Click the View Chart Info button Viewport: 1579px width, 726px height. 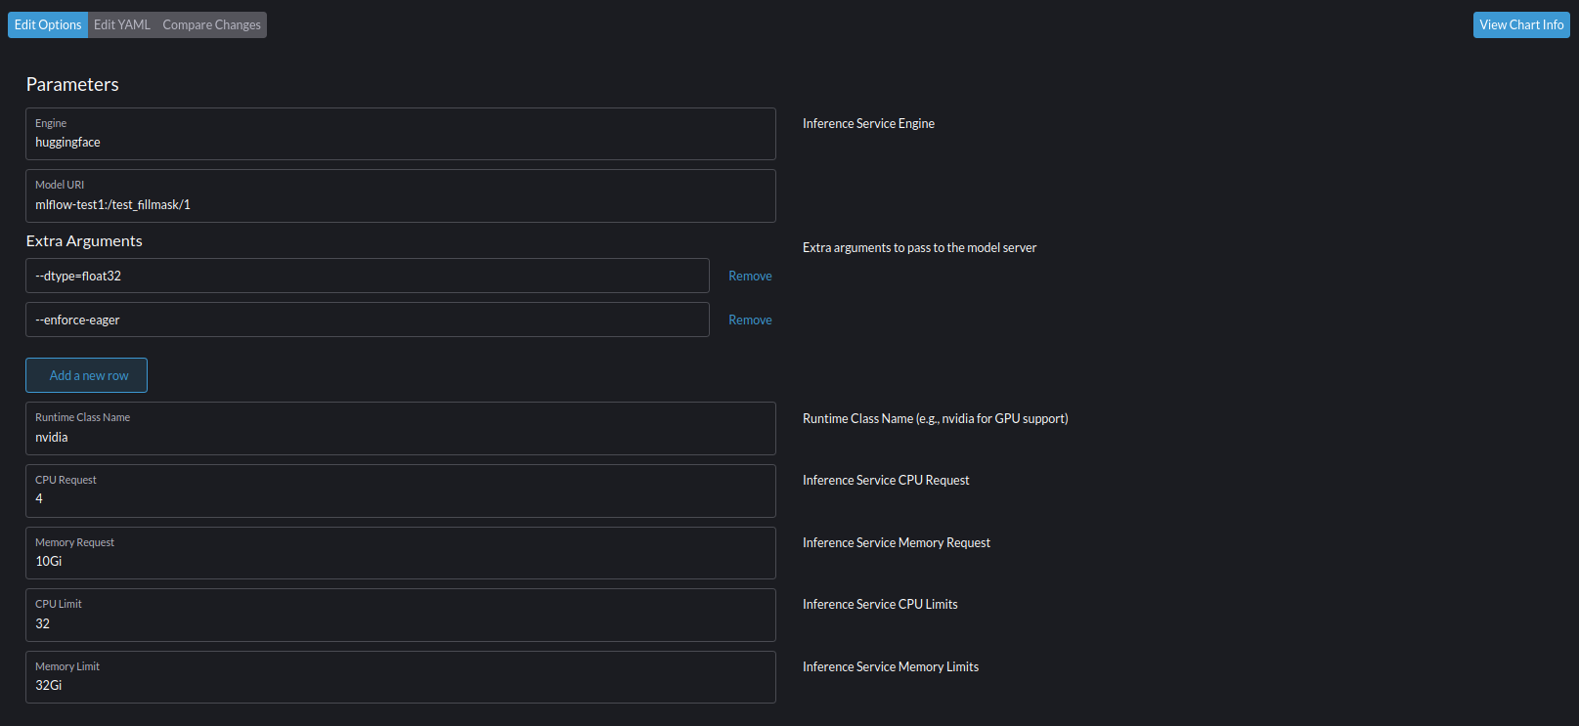[x=1520, y=25]
